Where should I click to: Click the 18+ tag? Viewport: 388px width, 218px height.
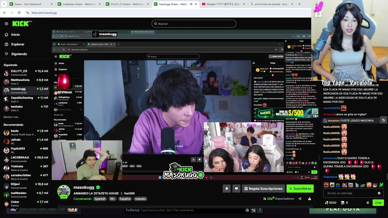(x=112, y=199)
